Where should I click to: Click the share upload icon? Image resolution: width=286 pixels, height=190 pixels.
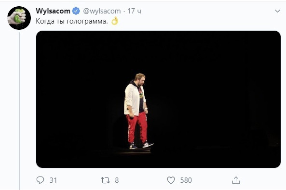coord(236,180)
